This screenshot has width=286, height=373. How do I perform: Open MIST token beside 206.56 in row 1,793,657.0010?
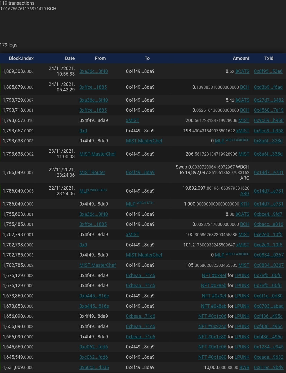[244, 120]
